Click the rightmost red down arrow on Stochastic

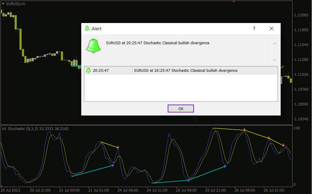[283, 145]
